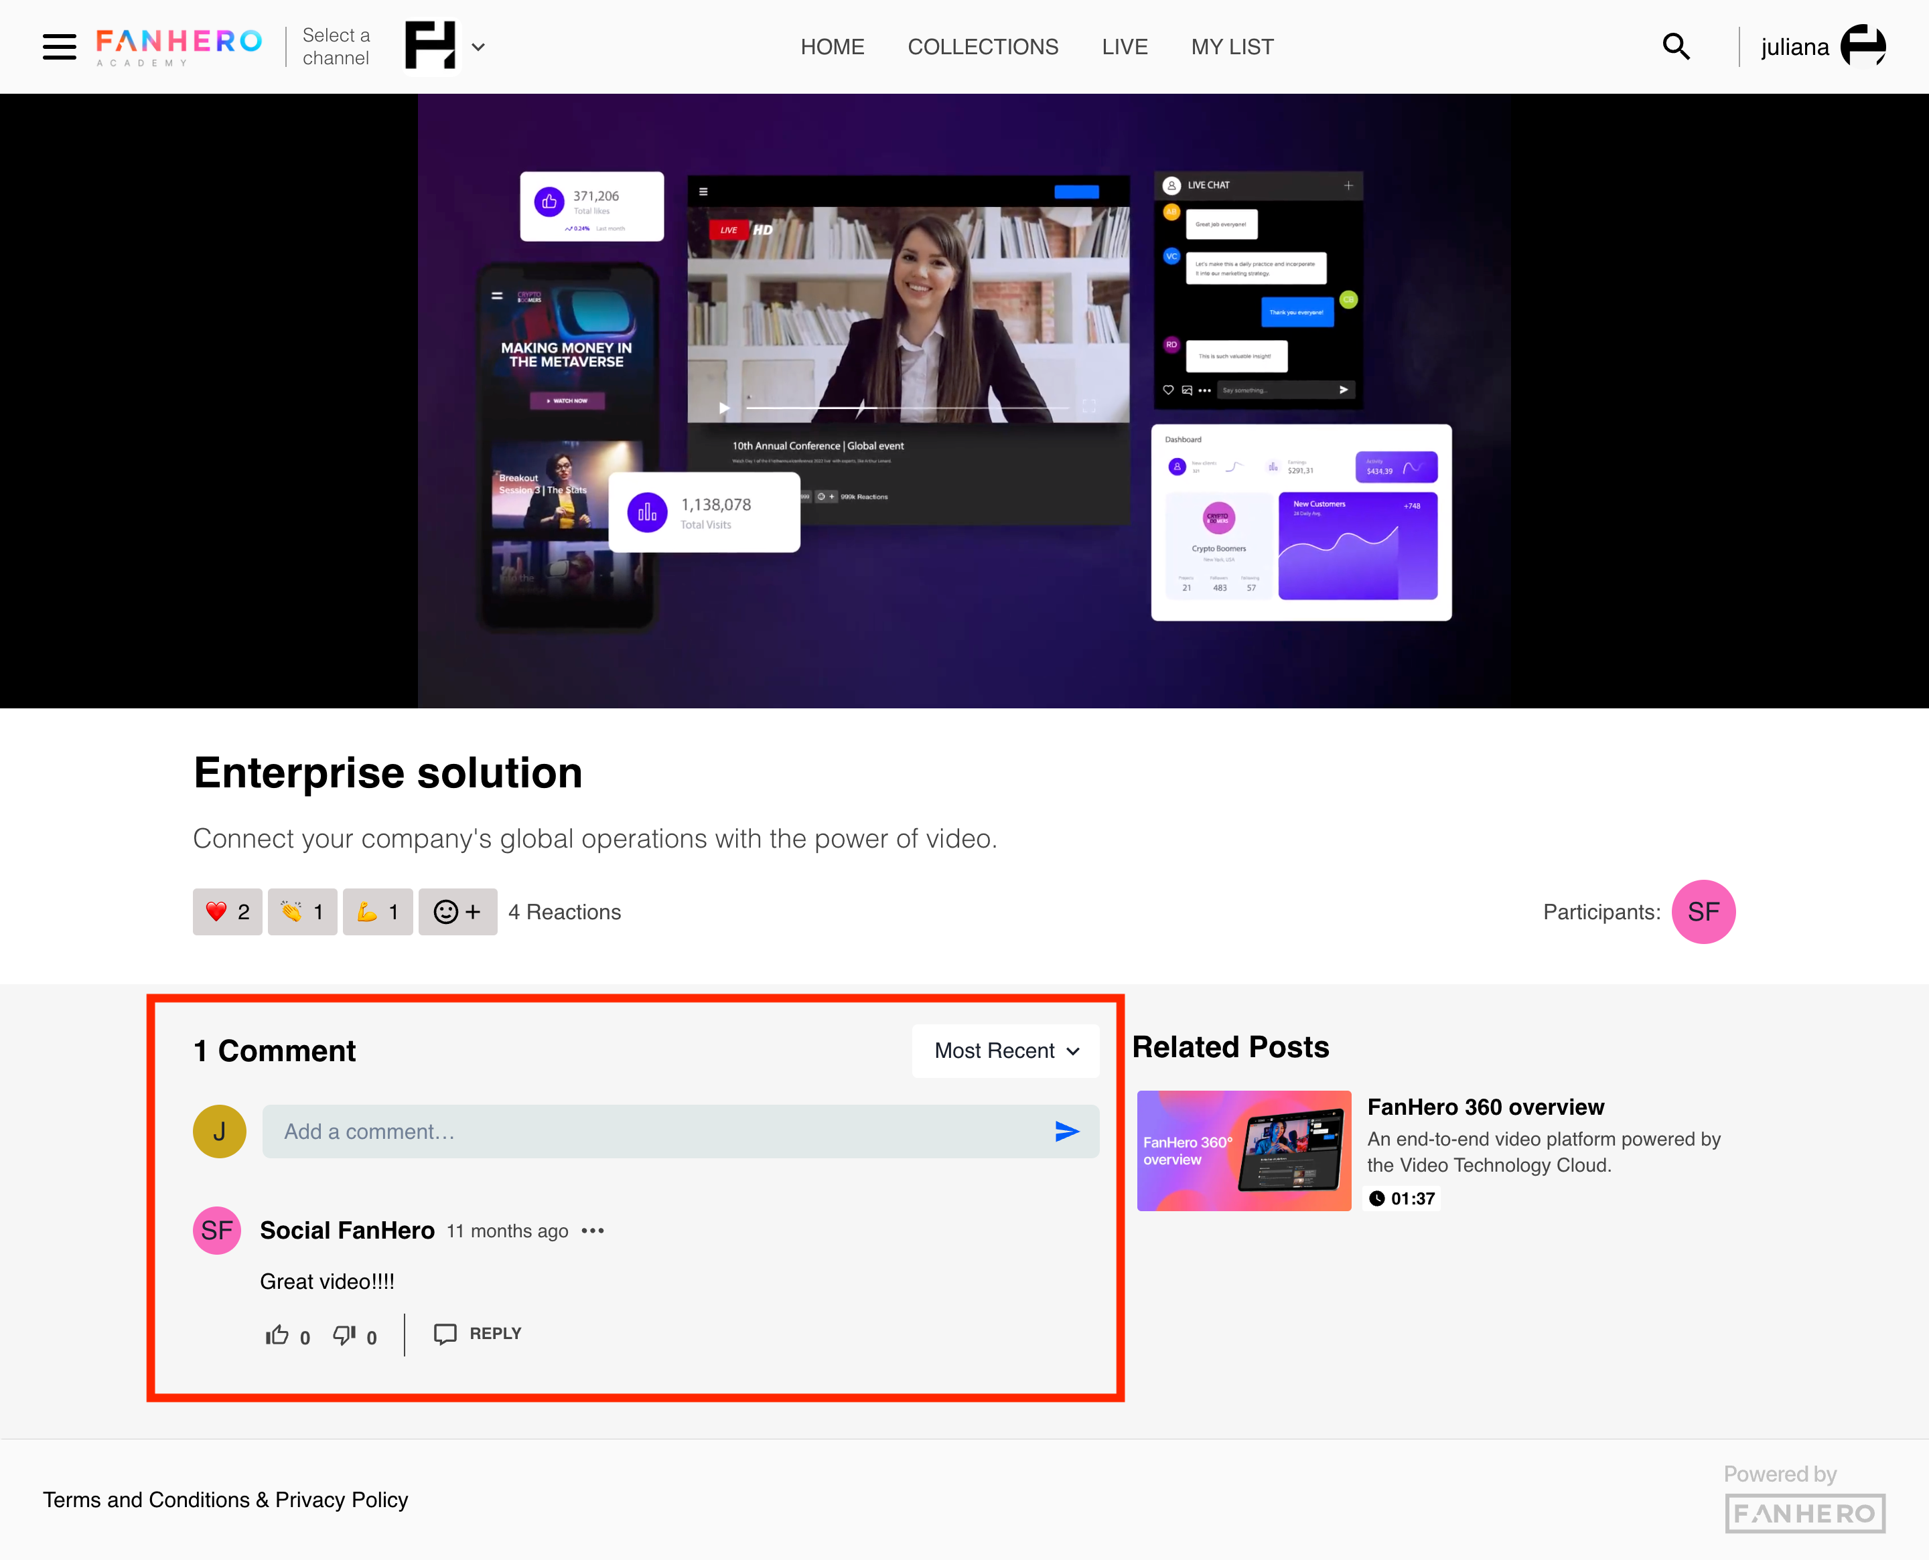
Task: Click the channel F logo
Action: 431,46
